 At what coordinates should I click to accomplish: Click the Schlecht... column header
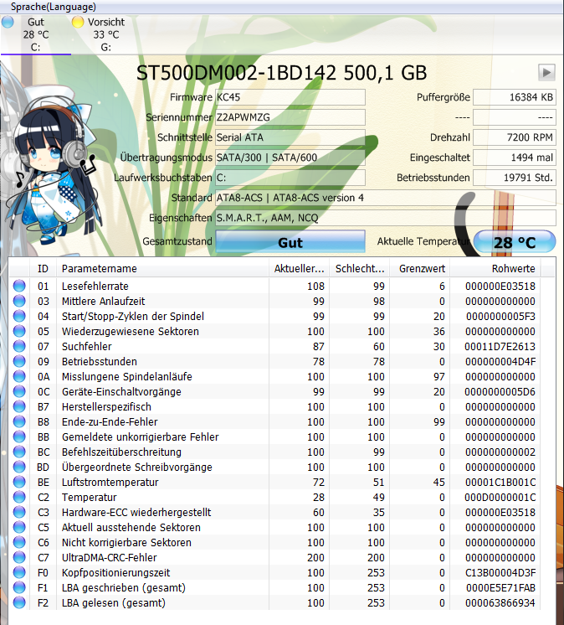[360, 269]
